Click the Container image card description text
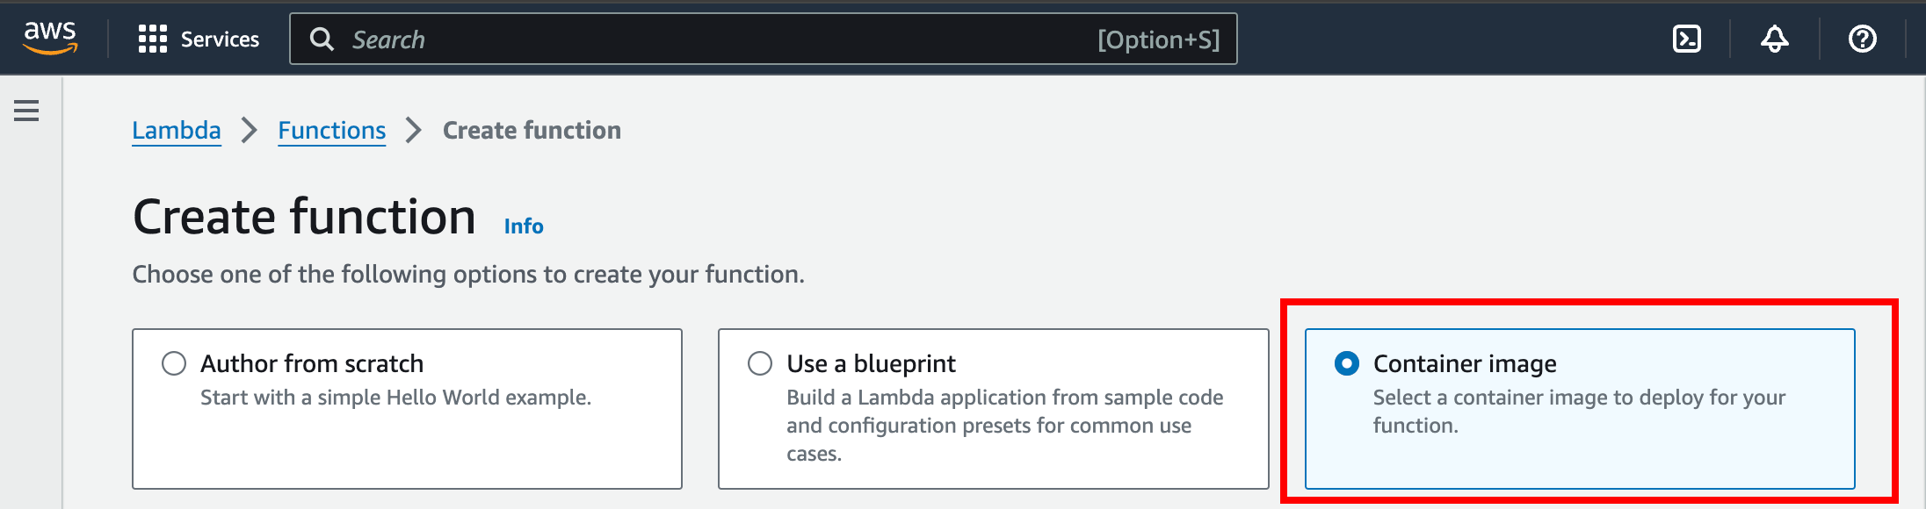This screenshot has width=1926, height=509. pos(1579,412)
